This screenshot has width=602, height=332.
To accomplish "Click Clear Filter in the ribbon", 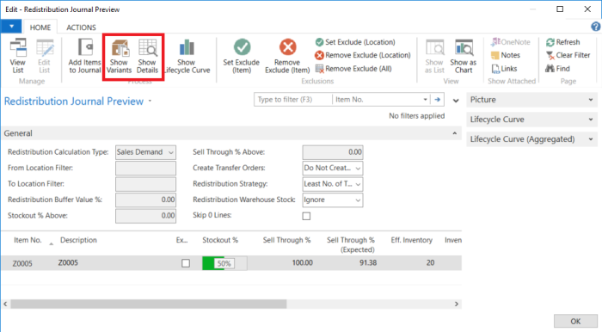I will tap(568, 55).
